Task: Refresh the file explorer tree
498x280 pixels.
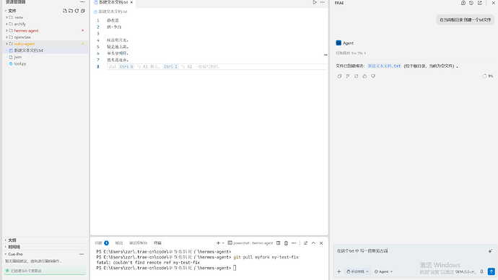Action: (77, 11)
